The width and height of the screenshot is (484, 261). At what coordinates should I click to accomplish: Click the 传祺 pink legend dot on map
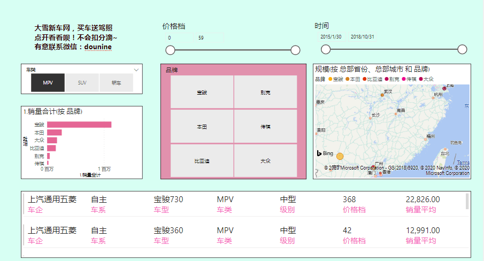pyautogui.click(x=403, y=79)
